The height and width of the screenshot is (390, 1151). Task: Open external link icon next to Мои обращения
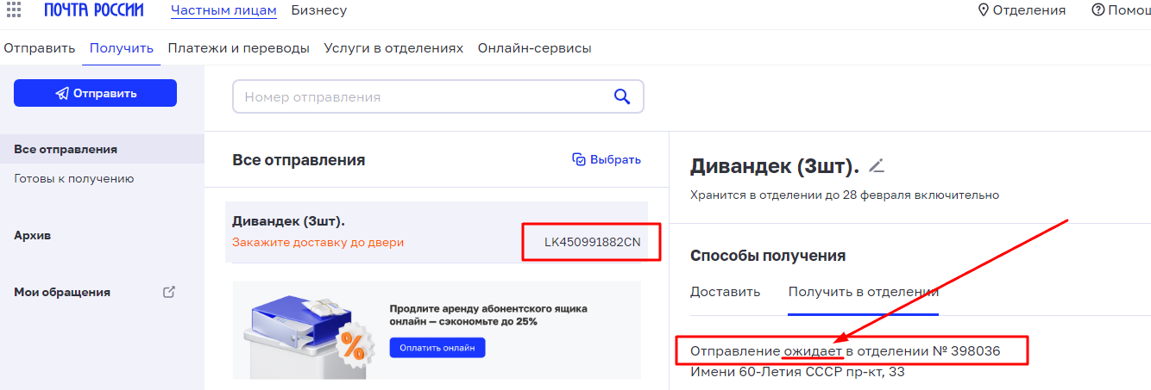tap(169, 292)
